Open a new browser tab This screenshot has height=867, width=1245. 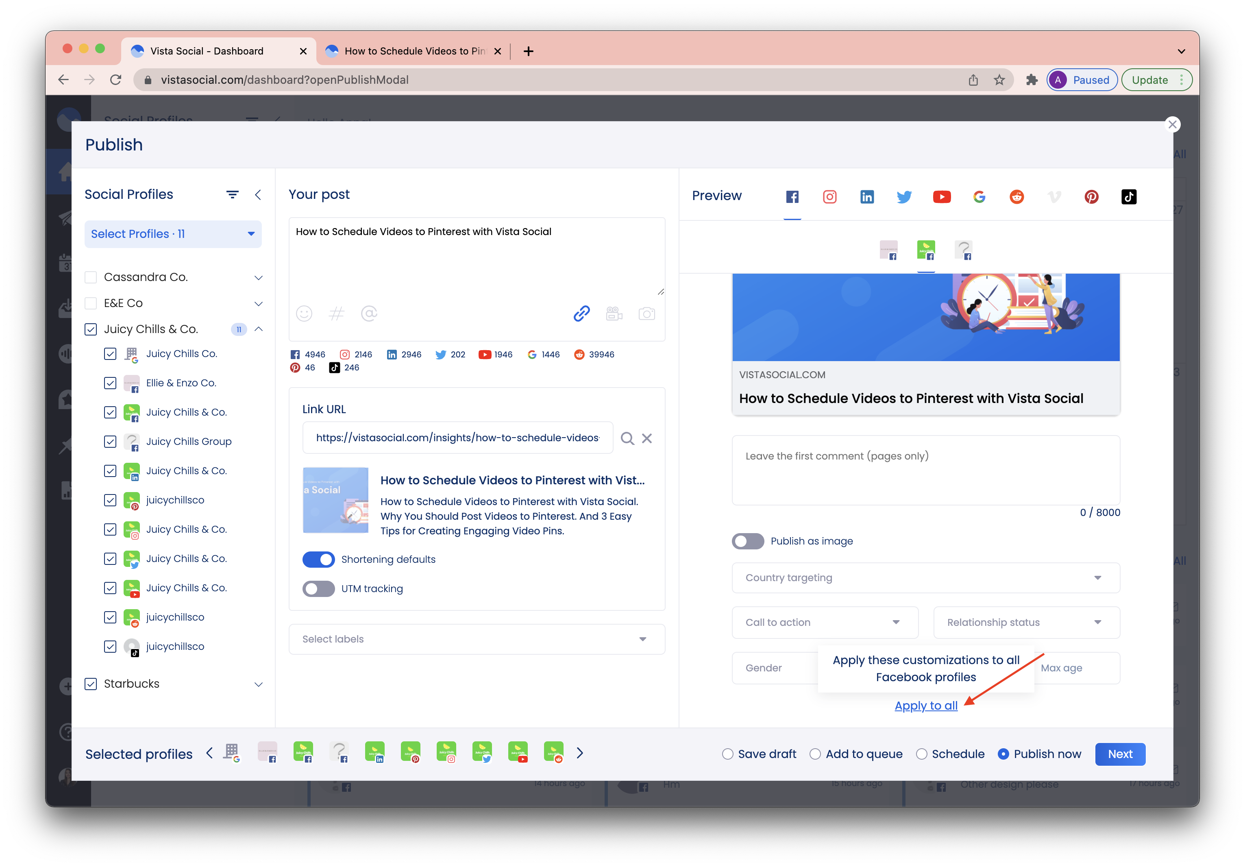[528, 51]
